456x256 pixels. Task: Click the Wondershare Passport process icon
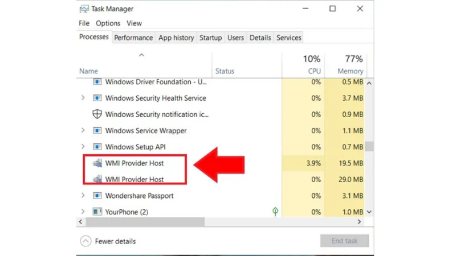point(97,196)
